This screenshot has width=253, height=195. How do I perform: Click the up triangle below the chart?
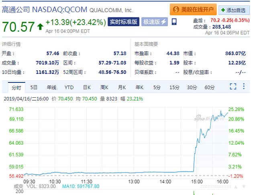236,187
